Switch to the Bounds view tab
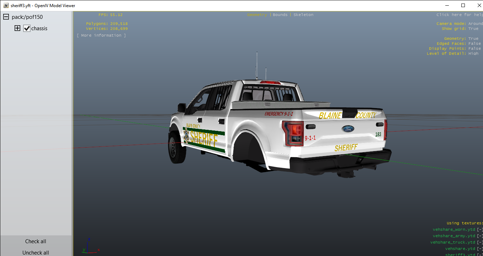Image resolution: width=483 pixels, height=256 pixels. click(x=280, y=15)
